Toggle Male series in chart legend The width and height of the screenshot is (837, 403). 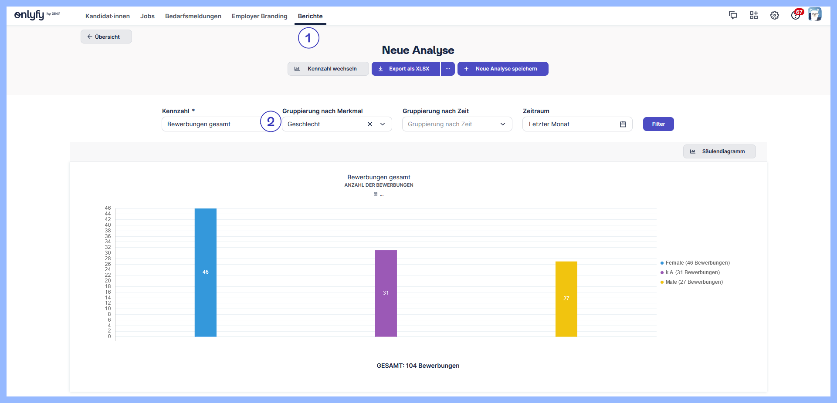point(694,282)
